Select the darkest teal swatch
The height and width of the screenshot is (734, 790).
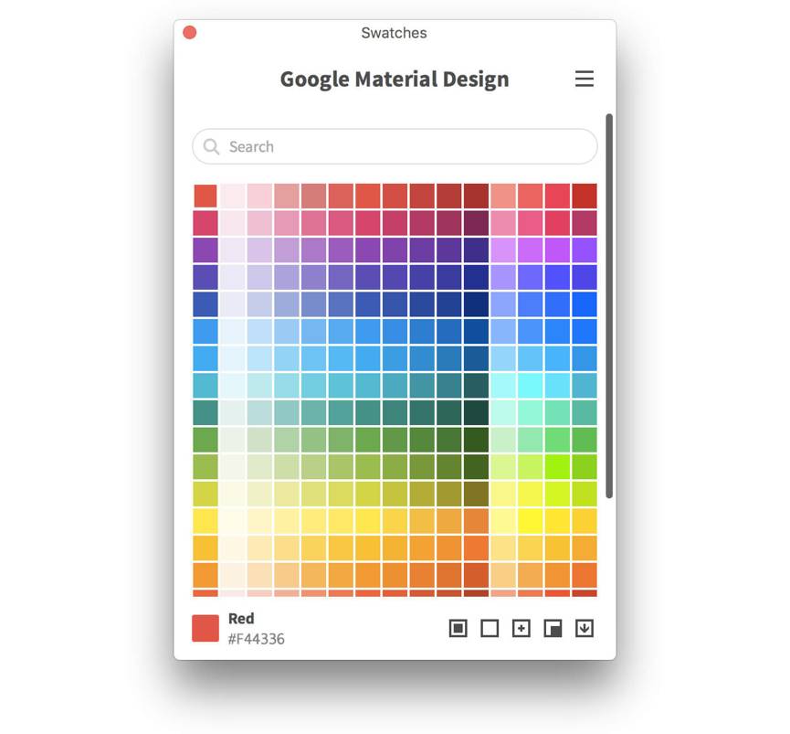[476, 413]
